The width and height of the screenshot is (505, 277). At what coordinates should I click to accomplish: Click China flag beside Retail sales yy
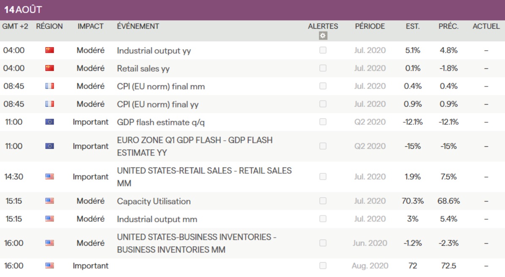coord(49,68)
